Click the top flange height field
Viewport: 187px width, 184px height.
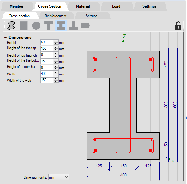pyautogui.click(x=47, y=49)
